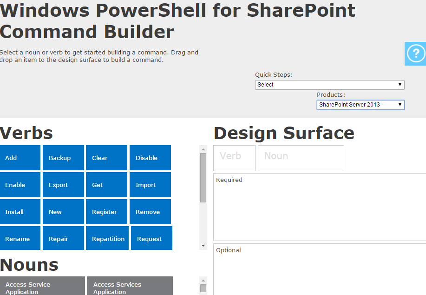Click the Register verb tile
The height and width of the screenshot is (295, 426).
click(x=106, y=212)
